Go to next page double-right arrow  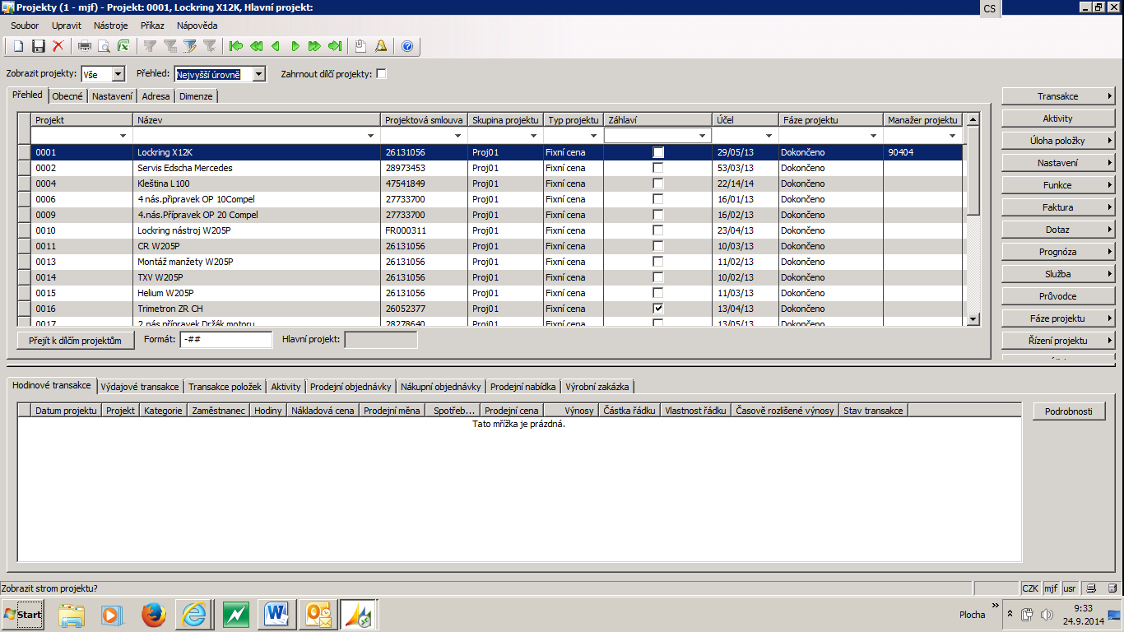(x=315, y=46)
